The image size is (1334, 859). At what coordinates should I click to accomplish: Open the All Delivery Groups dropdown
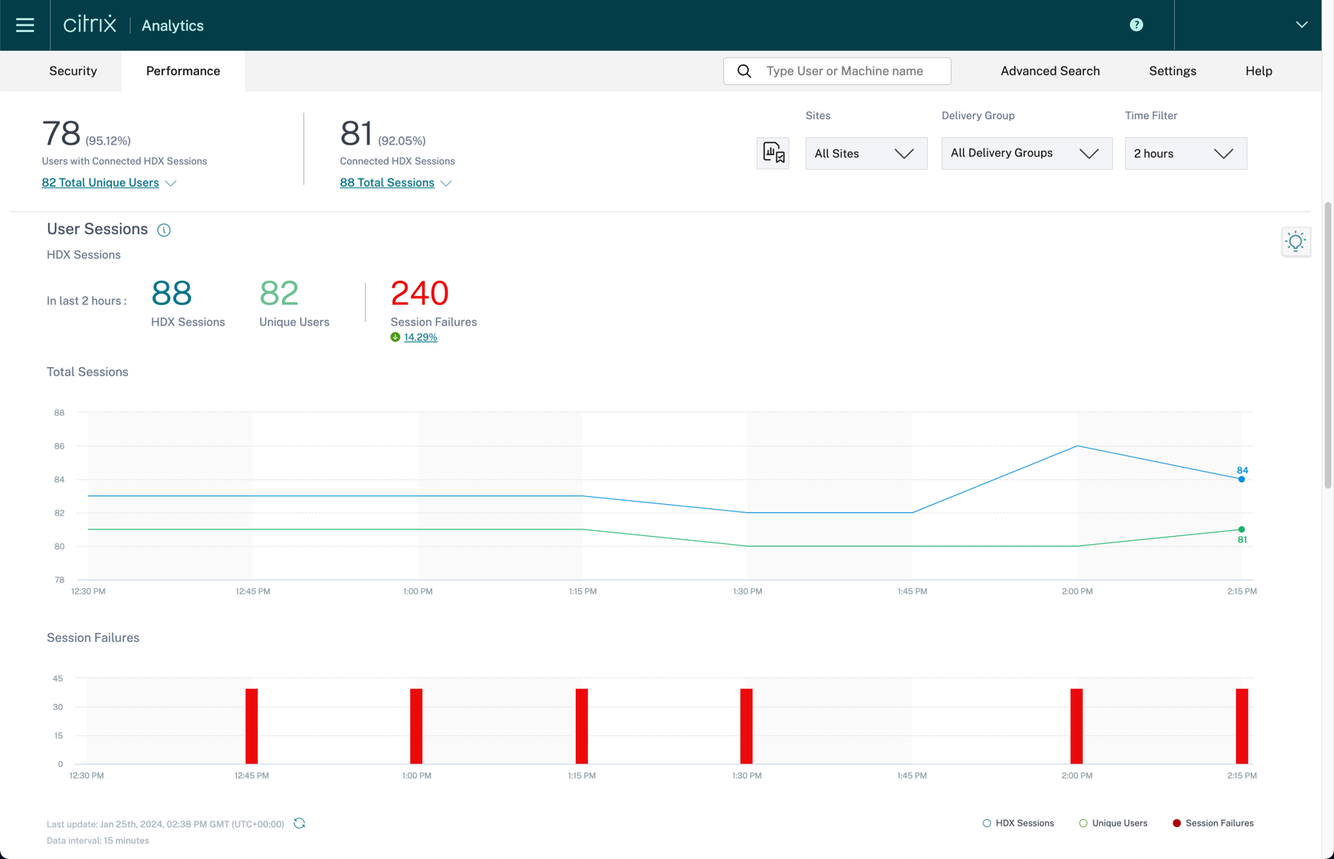(x=1026, y=153)
